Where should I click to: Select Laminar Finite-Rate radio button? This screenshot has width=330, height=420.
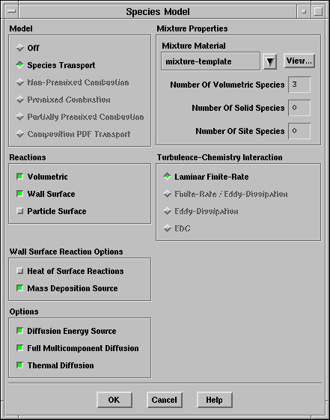pos(168,177)
